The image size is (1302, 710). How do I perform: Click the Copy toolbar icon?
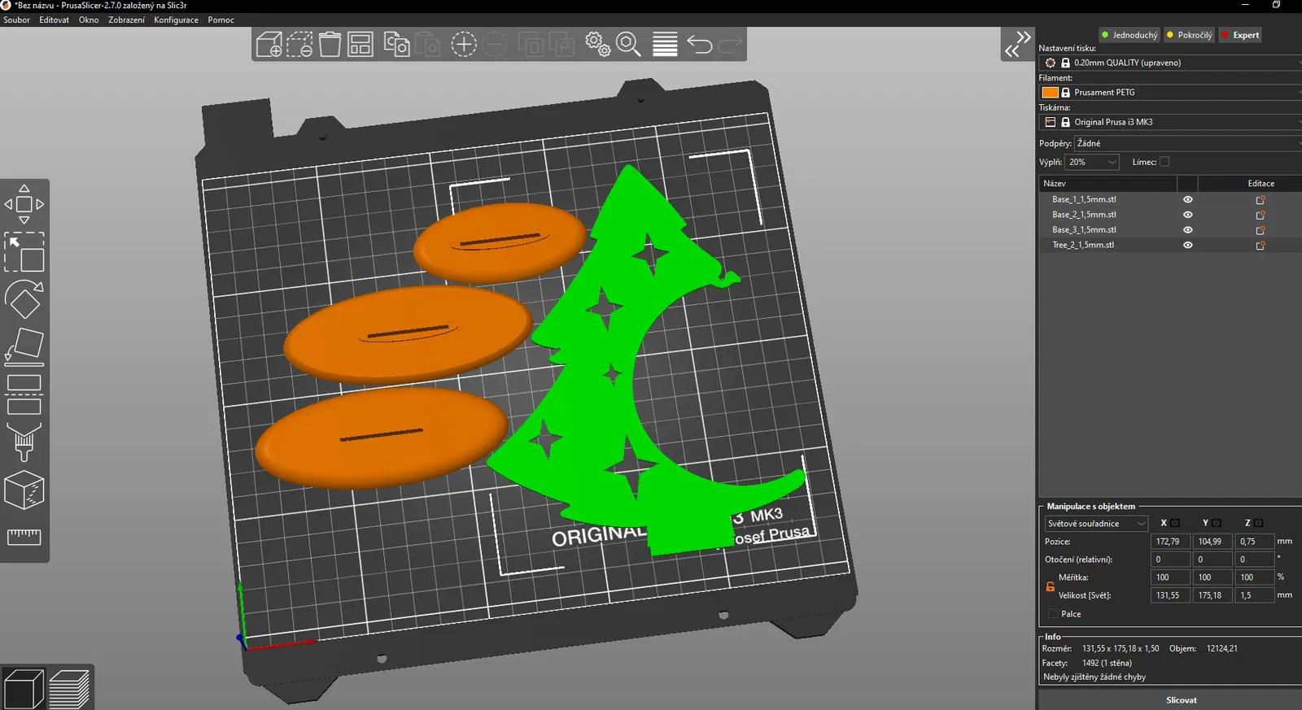pos(396,44)
